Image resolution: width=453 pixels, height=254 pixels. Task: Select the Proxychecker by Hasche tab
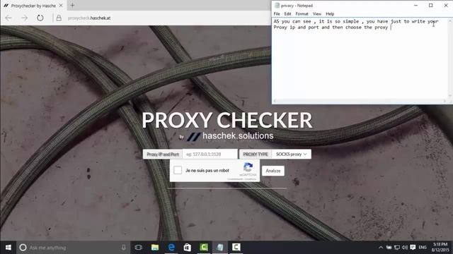(33, 6)
